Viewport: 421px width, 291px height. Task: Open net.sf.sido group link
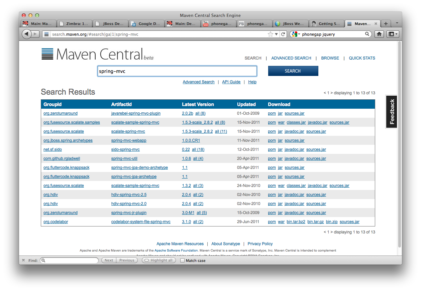click(52, 150)
